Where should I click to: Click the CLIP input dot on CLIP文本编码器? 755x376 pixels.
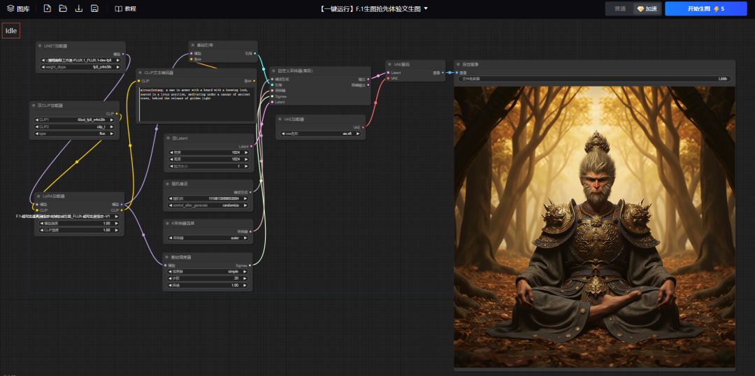(x=139, y=81)
